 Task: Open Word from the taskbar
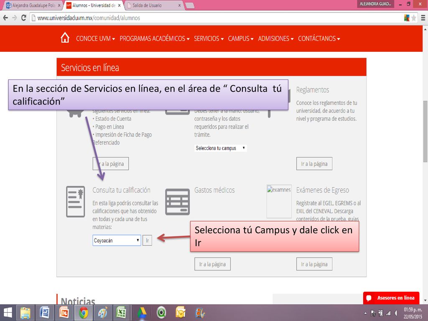pyautogui.click(x=44, y=313)
